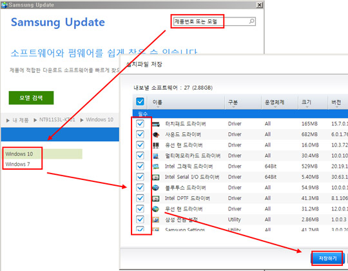This screenshot has width=348, height=271.
Task: Click the multi memory card driver icon
Action: coord(156,156)
